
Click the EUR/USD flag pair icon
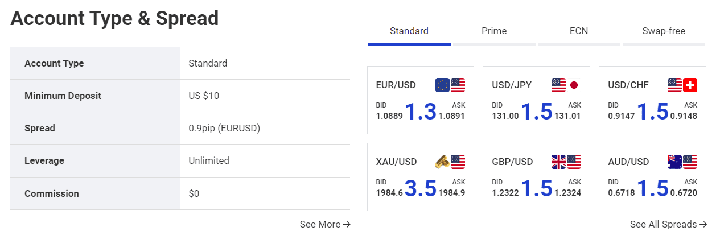click(450, 85)
